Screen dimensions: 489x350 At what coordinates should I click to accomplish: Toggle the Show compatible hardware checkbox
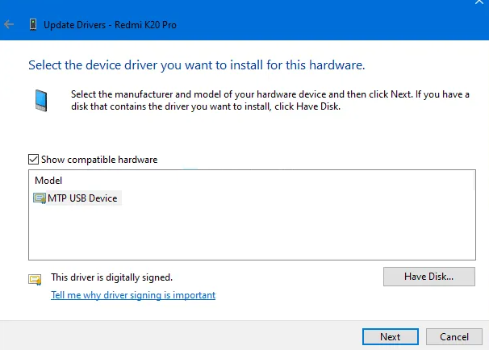point(33,160)
